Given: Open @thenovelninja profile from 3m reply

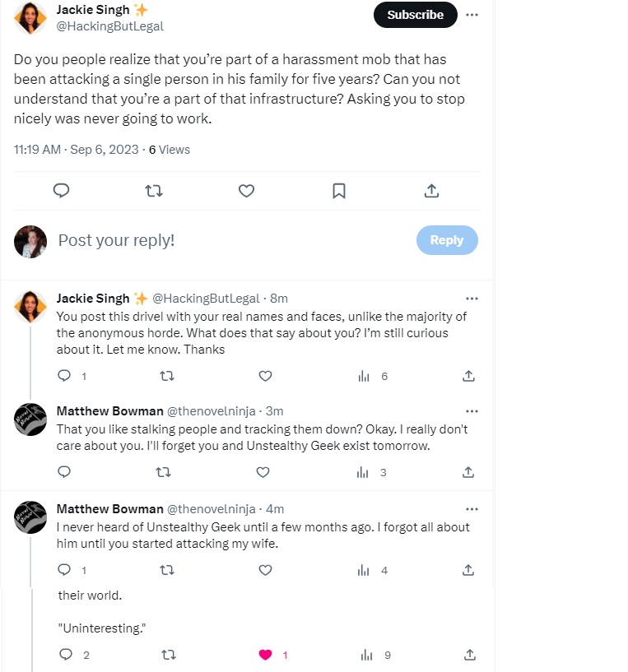Looking at the screenshot, I should pos(213,411).
